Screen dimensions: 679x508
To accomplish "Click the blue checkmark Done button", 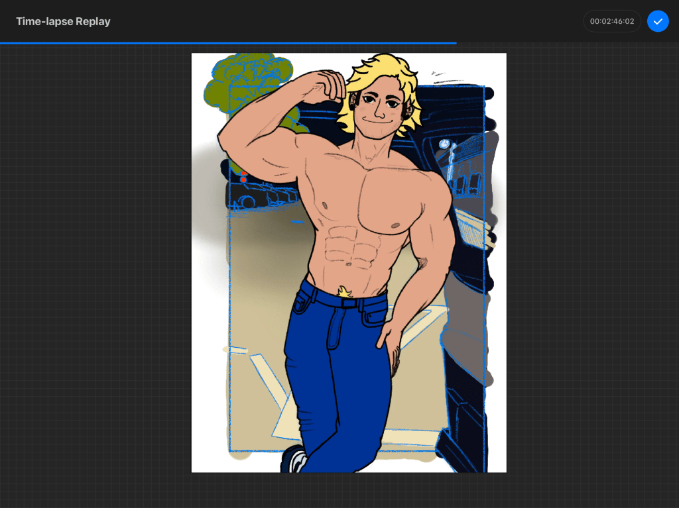I will pyautogui.click(x=658, y=21).
